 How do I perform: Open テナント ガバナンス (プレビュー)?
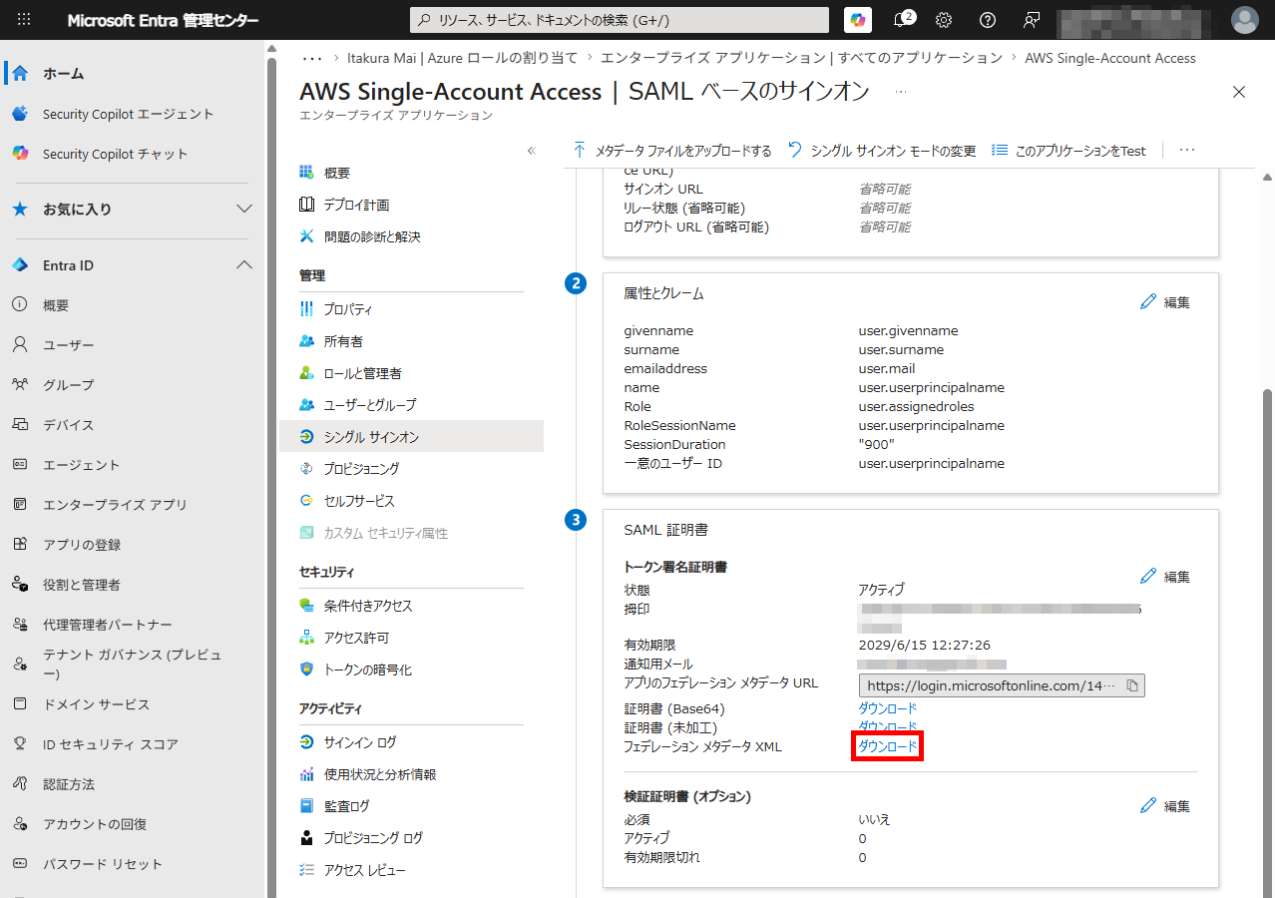pos(133,665)
